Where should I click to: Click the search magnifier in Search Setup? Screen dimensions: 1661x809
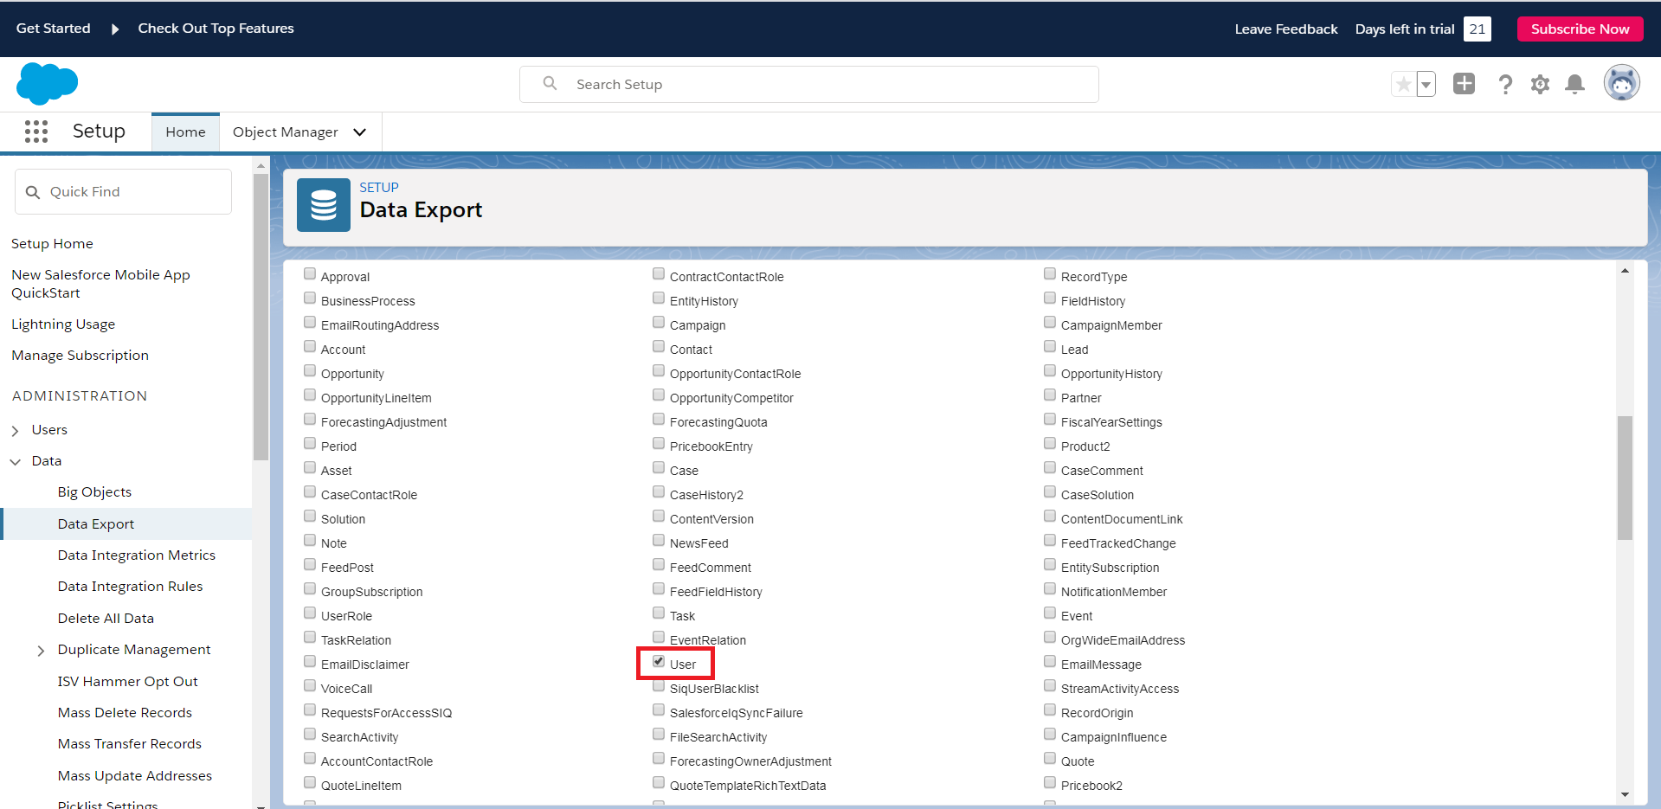(x=550, y=83)
